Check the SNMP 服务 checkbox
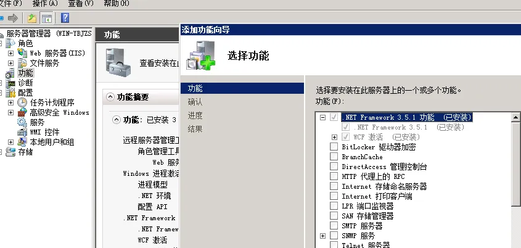Image resolution: width=521 pixels, height=248 pixels. tap(334, 236)
